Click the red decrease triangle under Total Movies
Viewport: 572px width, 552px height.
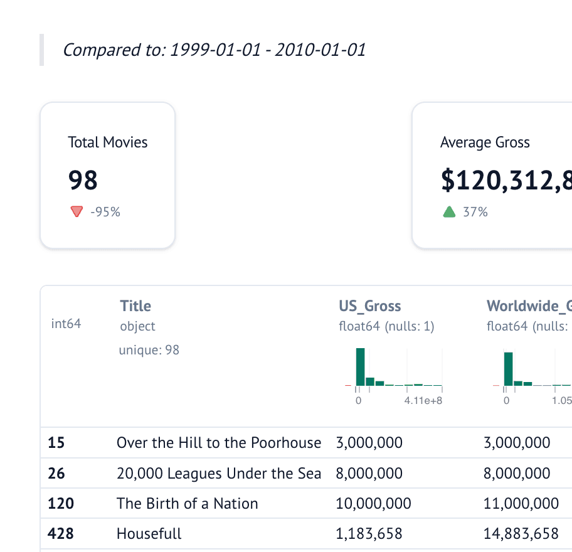point(76,211)
